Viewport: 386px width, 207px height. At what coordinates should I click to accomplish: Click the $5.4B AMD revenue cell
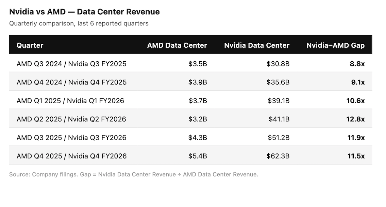[x=198, y=156]
